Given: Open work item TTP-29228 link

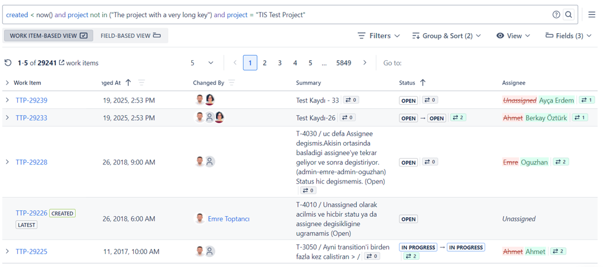Looking at the screenshot, I should click(x=31, y=162).
